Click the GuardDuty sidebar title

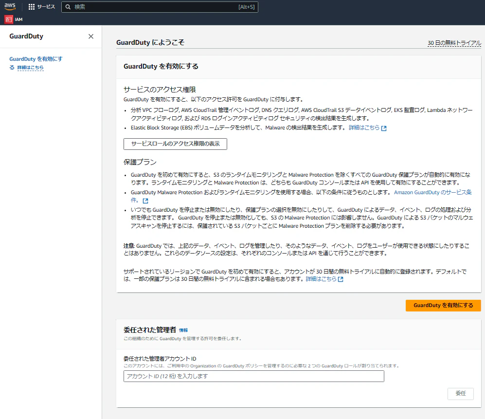[x=26, y=36]
